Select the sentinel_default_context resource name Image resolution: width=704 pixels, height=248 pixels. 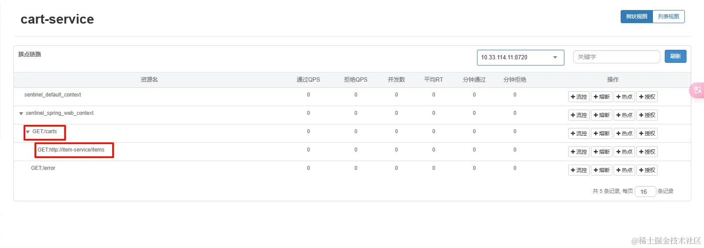coord(52,95)
